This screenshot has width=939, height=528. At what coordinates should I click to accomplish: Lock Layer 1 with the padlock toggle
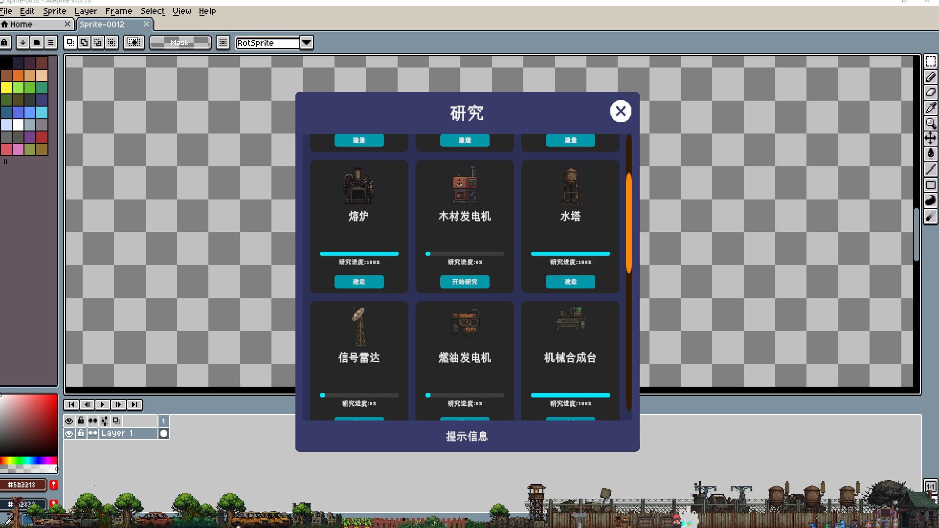tap(81, 433)
